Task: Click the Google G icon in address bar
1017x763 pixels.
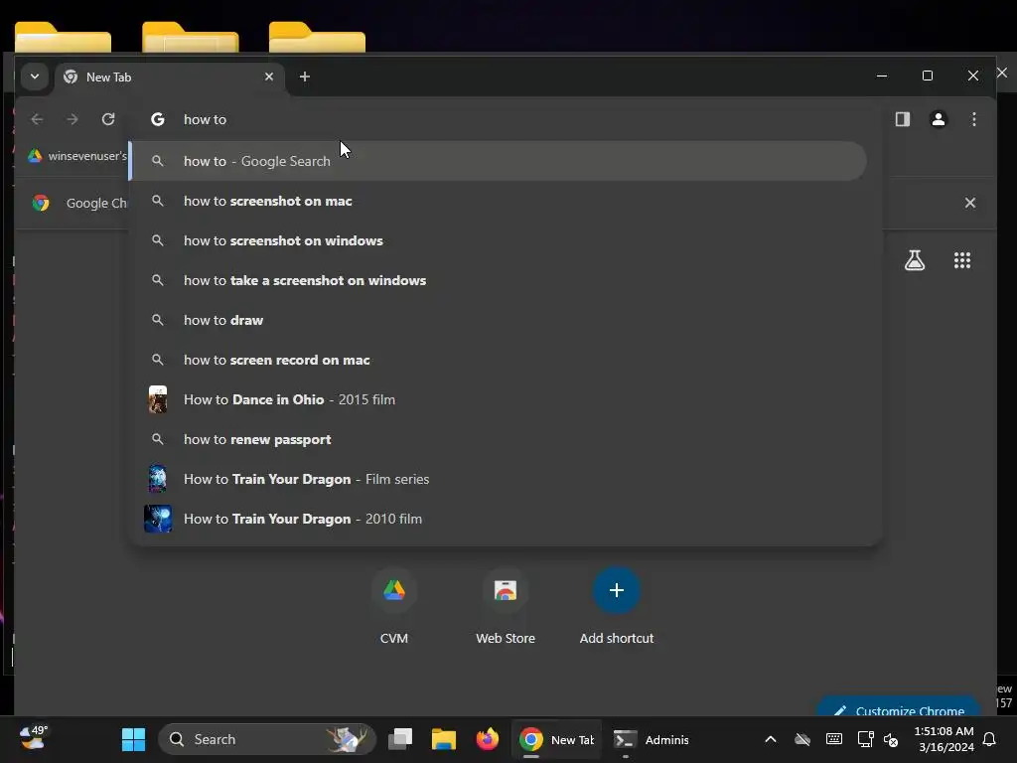Action: point(158,119)
